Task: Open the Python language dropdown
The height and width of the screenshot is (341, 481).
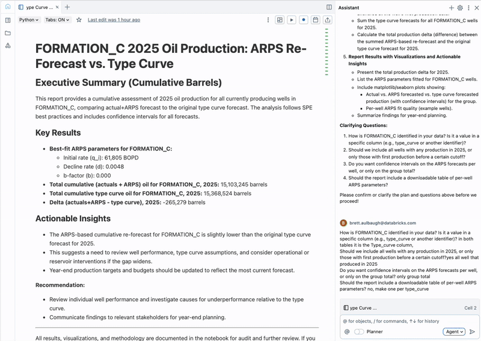Action: pyautogui.click(x=28, y=20)
